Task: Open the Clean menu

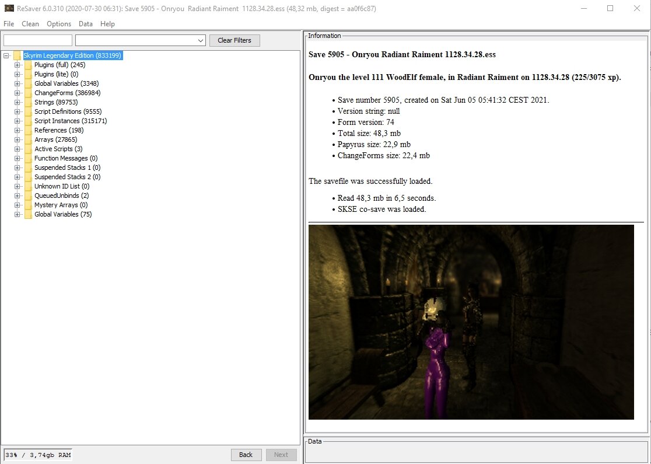Action: coord(30,24)
